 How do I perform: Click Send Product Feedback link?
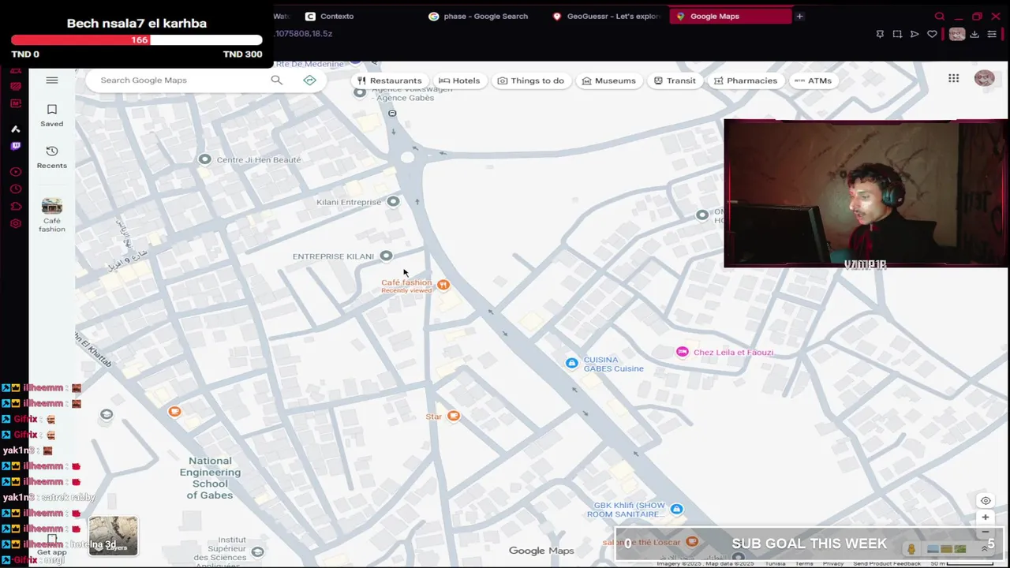tap(887, 563)
